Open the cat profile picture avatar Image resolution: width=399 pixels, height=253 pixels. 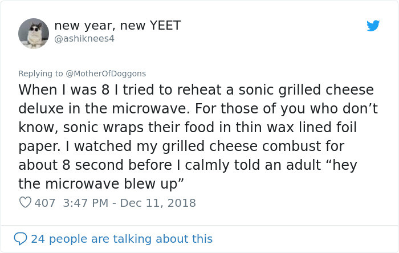[x=34, y=33]
